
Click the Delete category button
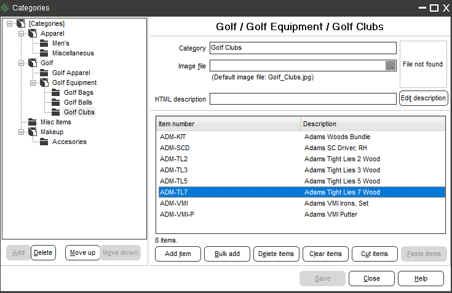pyautogui.click(x=43, y=253)
